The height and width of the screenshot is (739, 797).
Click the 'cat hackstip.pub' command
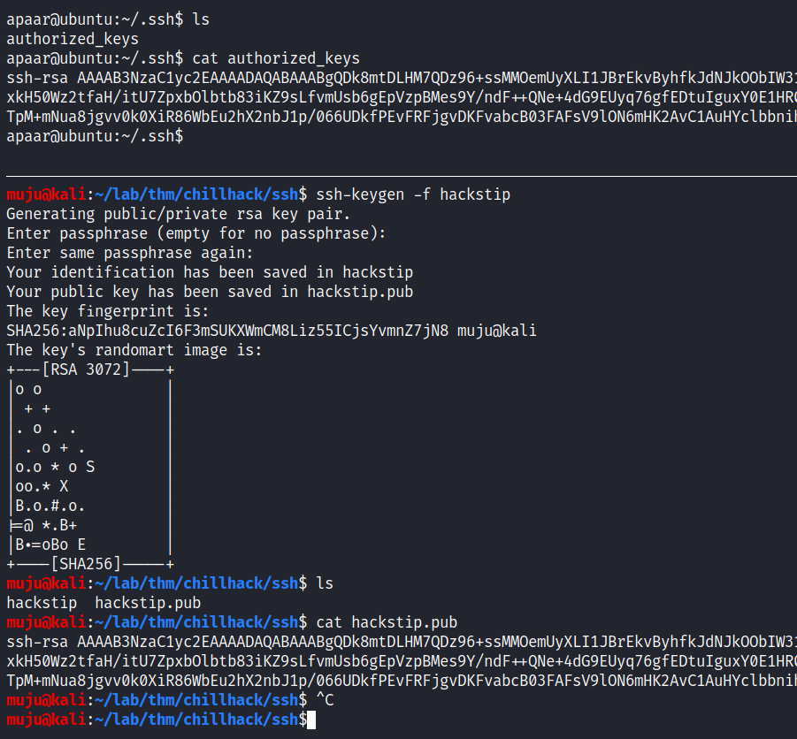click(387, 622)
